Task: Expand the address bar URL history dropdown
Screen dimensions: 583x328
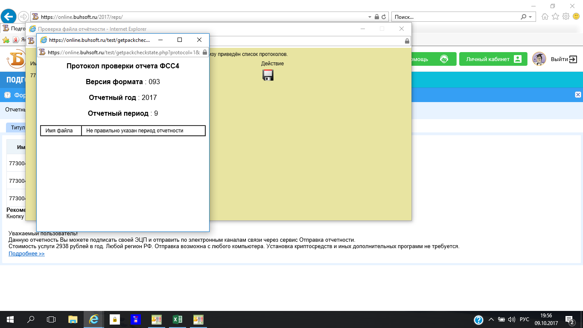Action: (370, 17)
